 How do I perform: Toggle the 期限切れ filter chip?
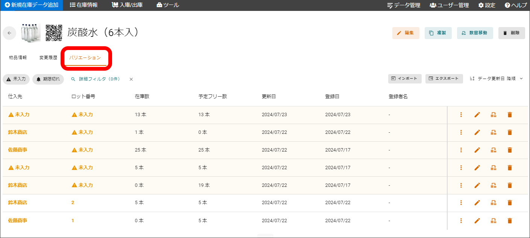48,79
